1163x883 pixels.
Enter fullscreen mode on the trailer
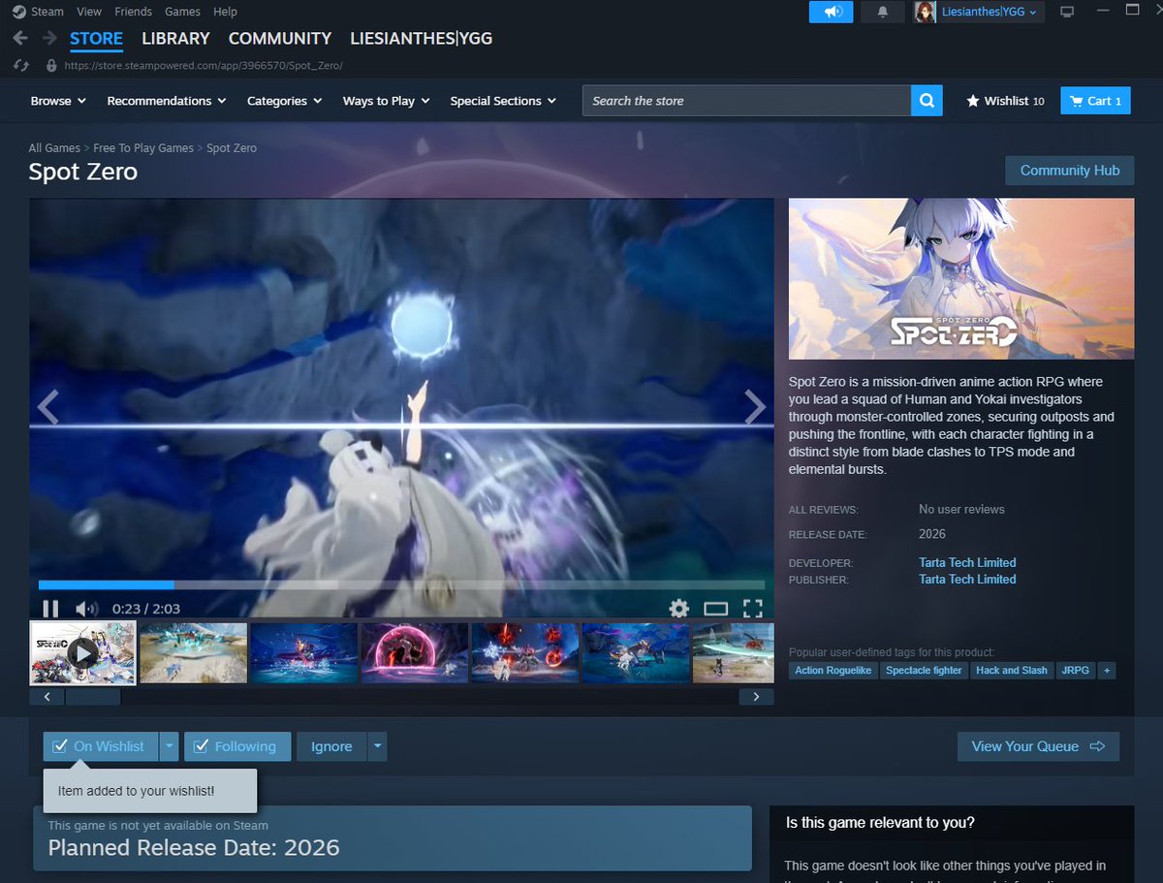753,608
